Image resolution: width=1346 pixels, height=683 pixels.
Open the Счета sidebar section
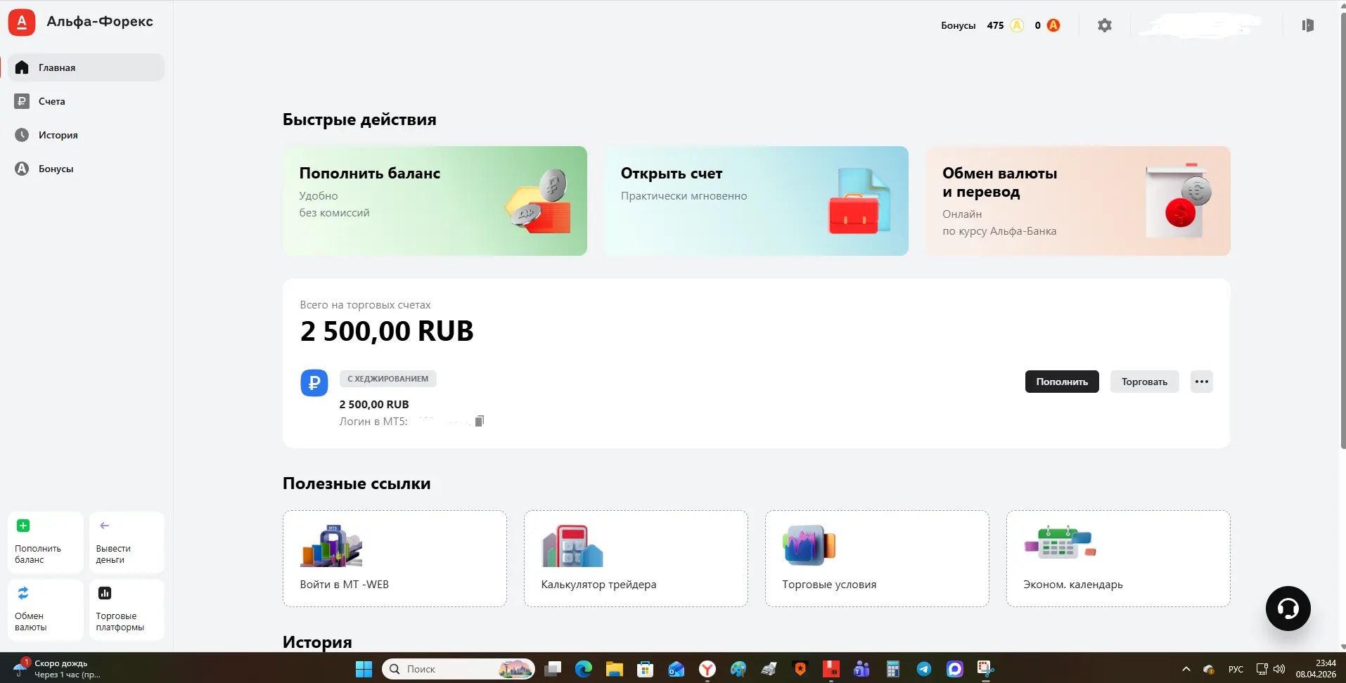click(x=86, y=101)
